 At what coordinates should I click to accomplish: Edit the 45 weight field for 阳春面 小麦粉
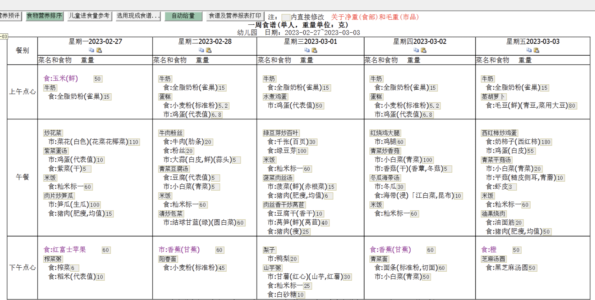click(x=222, y=268)
